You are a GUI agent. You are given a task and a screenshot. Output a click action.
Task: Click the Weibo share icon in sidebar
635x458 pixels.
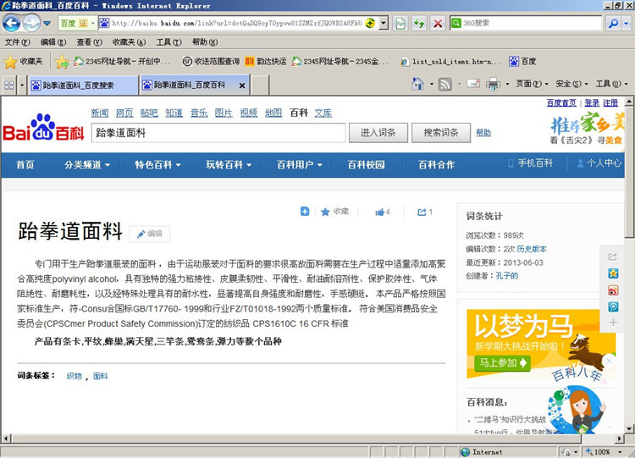click(613, 290)
